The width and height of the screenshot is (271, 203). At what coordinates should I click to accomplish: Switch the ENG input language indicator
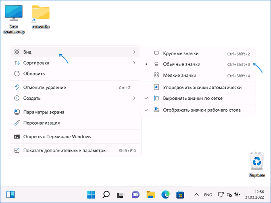208,195
